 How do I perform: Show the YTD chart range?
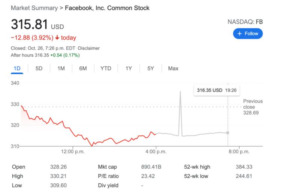(x=106, y=68)
